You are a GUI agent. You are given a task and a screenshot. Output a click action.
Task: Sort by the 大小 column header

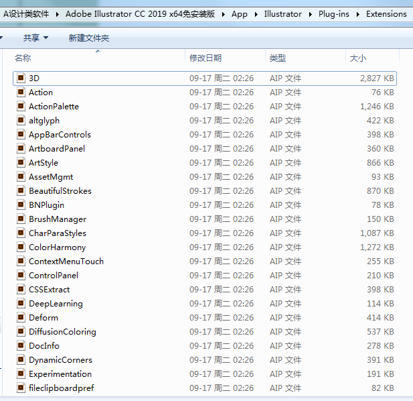coord(357,58)
